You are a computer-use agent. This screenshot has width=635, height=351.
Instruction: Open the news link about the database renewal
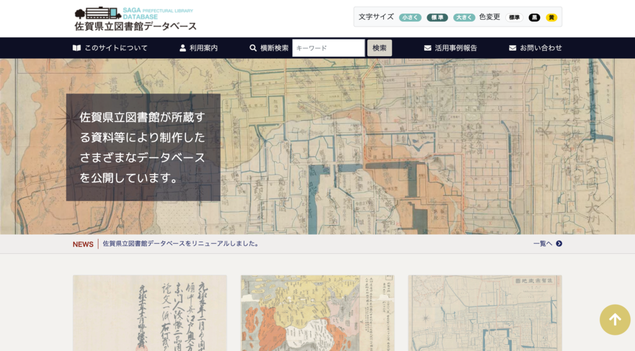(181, 243)
